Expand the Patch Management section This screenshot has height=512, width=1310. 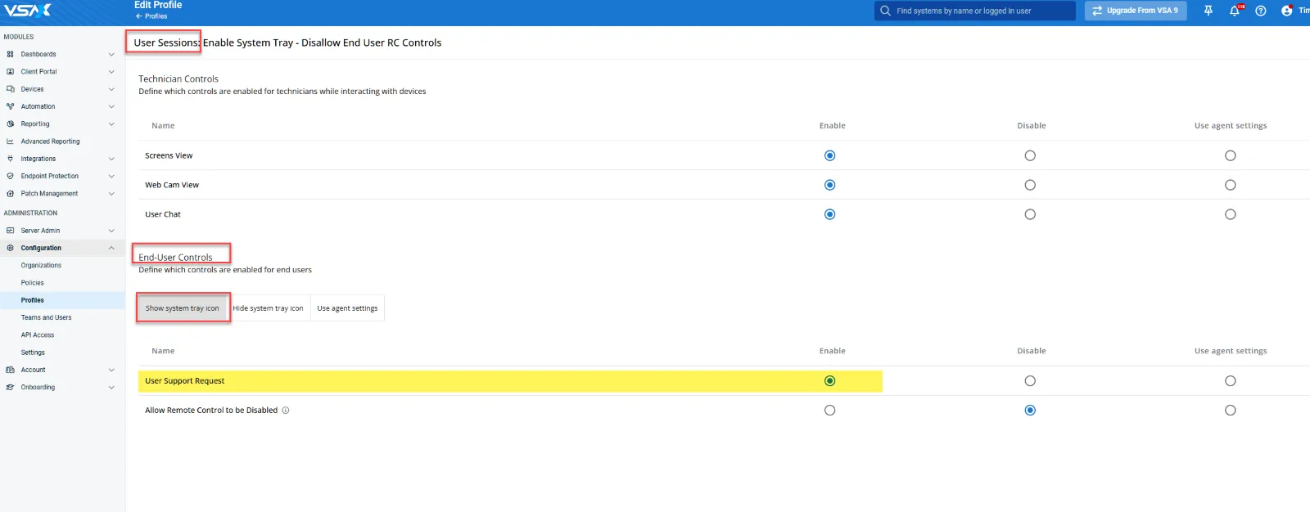coord(111,194)
